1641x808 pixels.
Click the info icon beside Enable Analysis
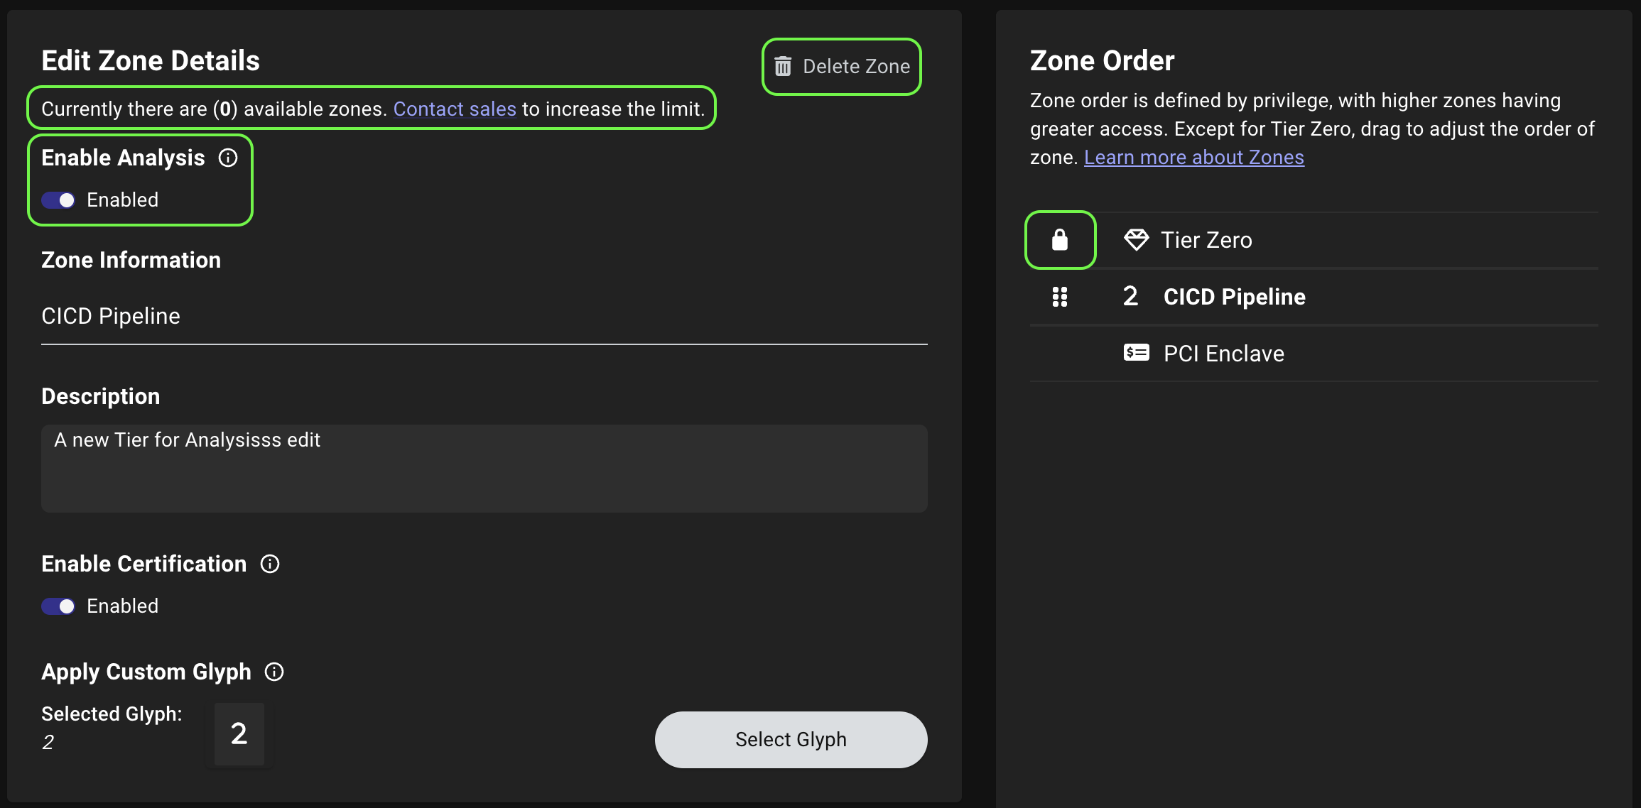(x=228, y=158)
